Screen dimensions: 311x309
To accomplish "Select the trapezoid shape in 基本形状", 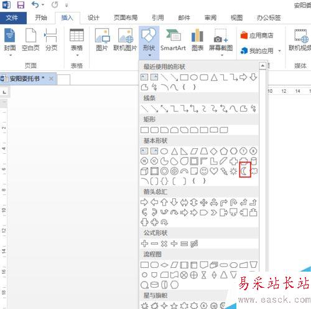I will point(204,151).
